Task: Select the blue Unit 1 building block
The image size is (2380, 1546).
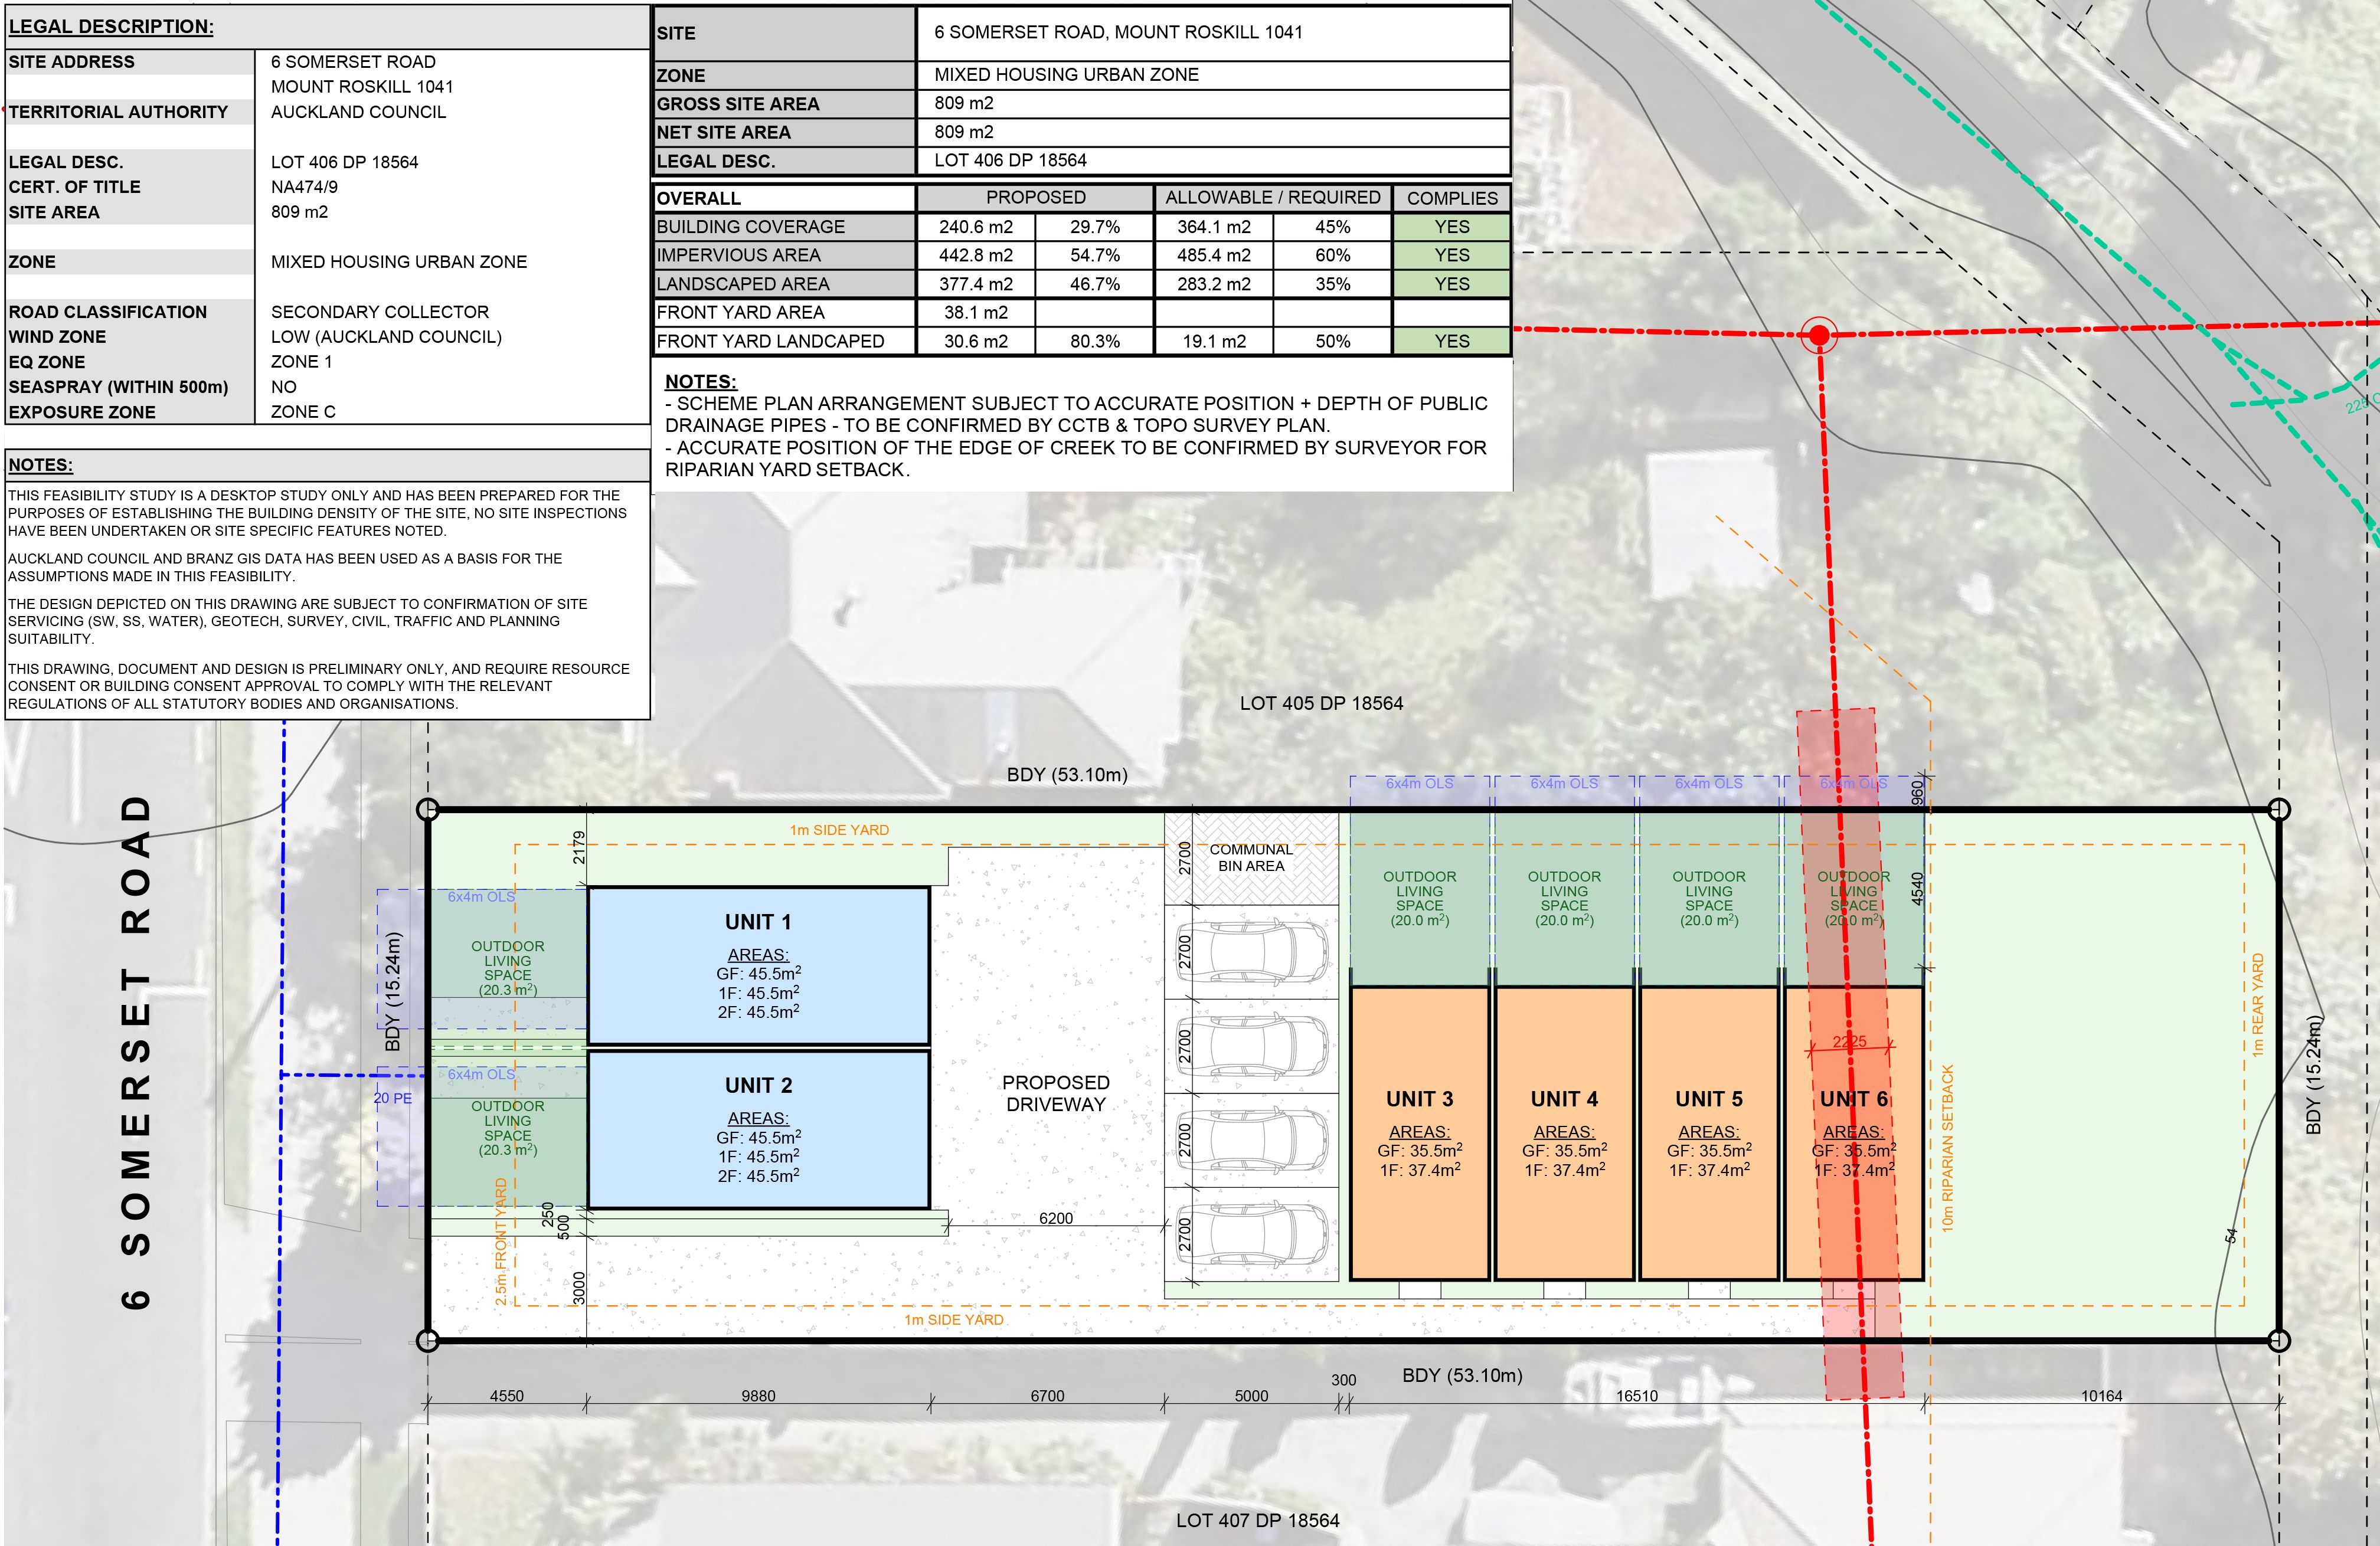Action: pos(758,965)
